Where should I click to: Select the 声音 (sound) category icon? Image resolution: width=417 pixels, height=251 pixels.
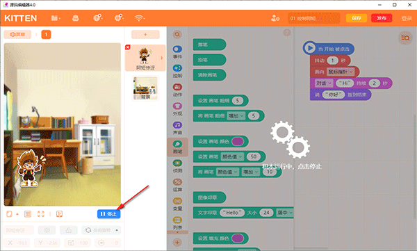pyautogui.click(x=177, y=125)
